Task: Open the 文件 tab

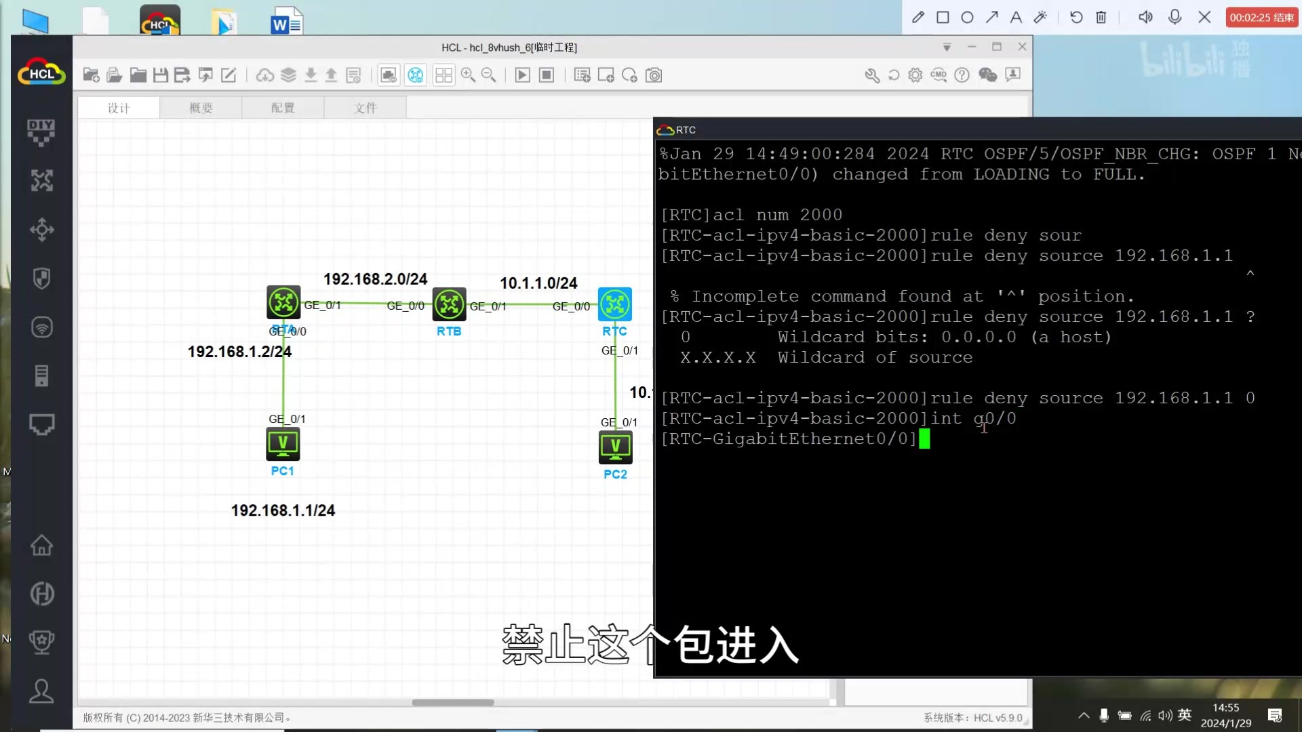Action: tap(366, 108)
